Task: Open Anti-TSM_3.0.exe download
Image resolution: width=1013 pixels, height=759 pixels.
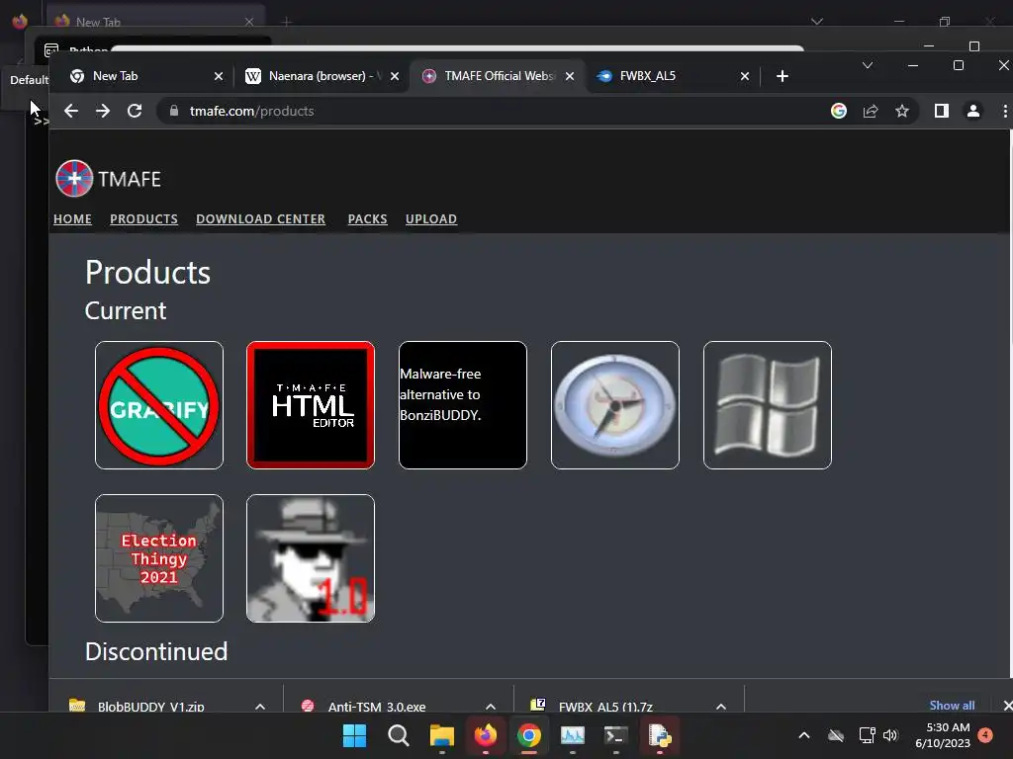Action: (377, 706)
